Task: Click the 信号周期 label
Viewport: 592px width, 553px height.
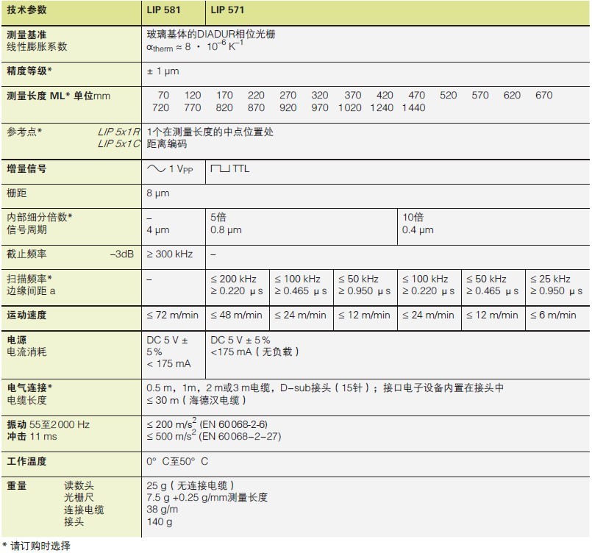Action: pyautogui.click(x=26, y=229)
